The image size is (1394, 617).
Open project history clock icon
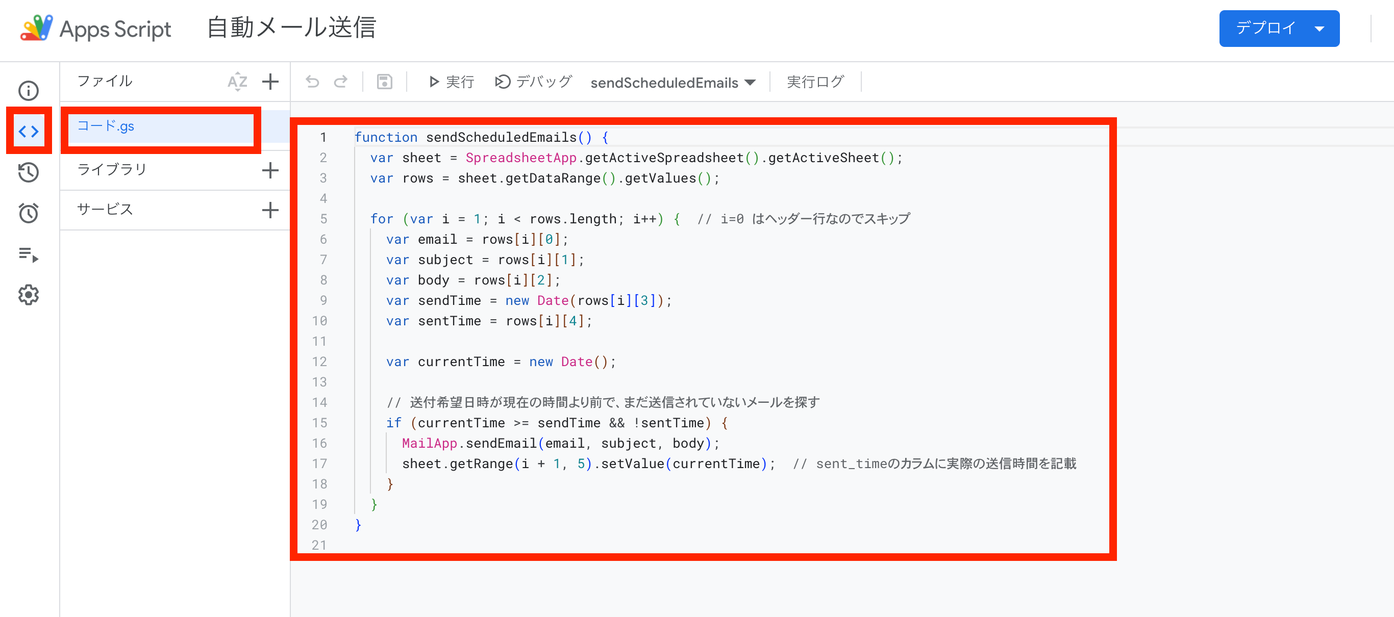(x=28, y=172)
